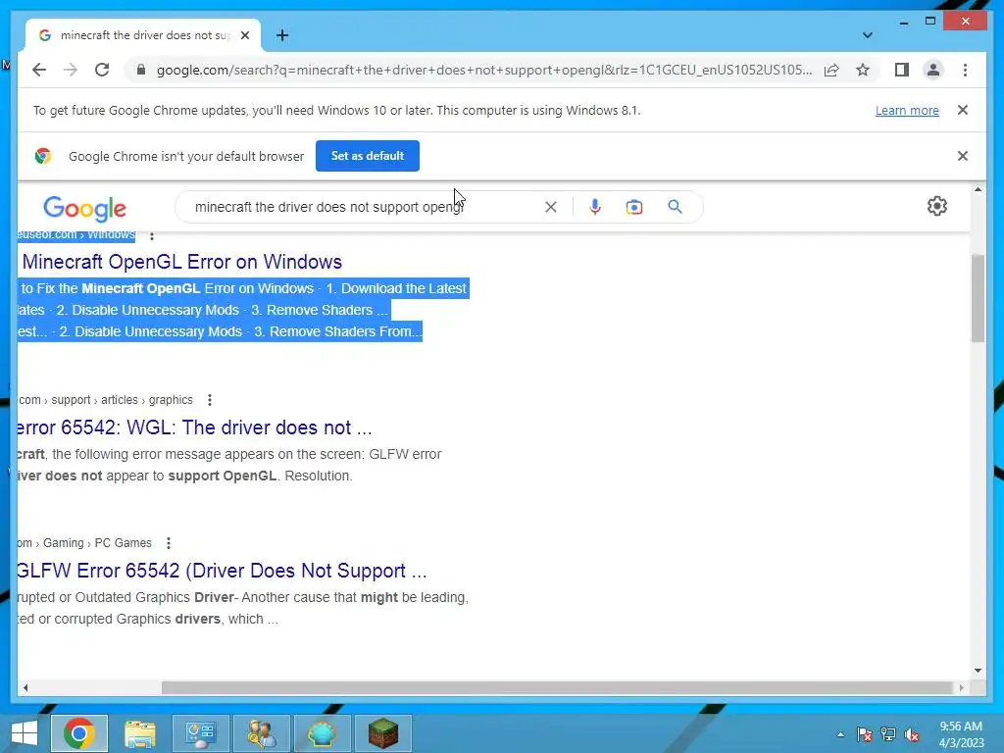Open options for support articles graphics result
This screenshot has width=1004, height=753.
(x=210, y=400)
